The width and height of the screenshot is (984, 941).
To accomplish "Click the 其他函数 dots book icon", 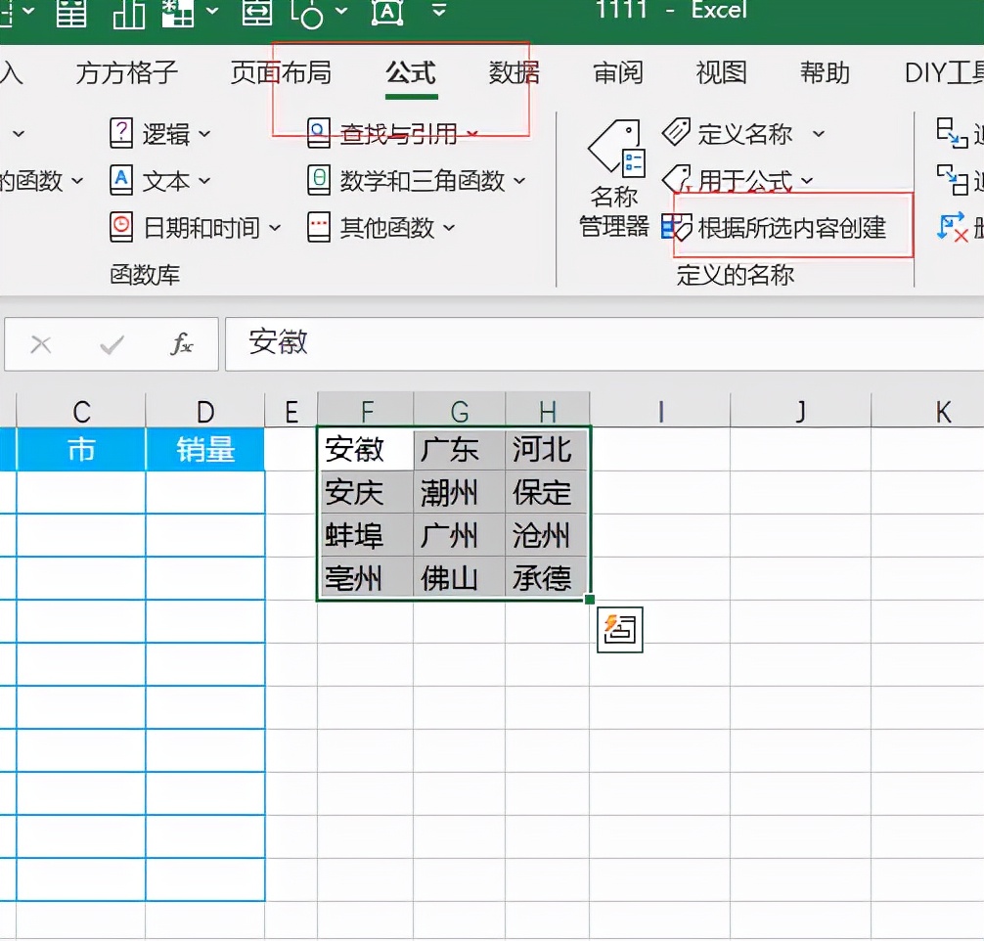I will (318, 227).
